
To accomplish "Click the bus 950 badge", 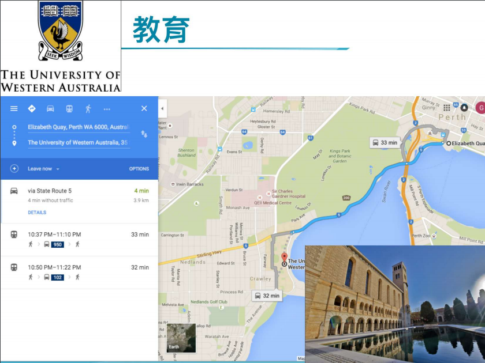I will click(58, 244).
